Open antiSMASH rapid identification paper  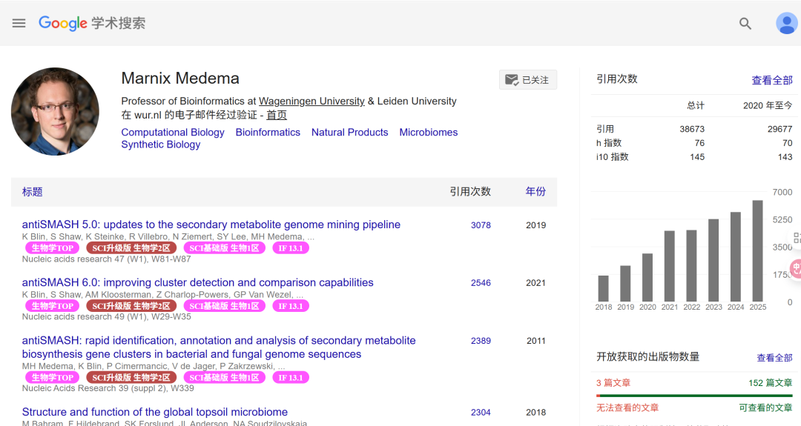pos(219,347)
